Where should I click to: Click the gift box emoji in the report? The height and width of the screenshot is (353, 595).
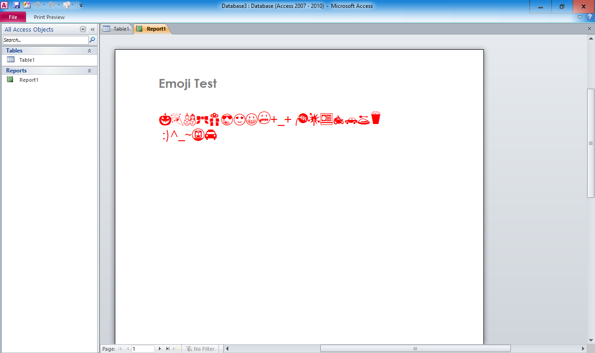(x=214, y=120)
